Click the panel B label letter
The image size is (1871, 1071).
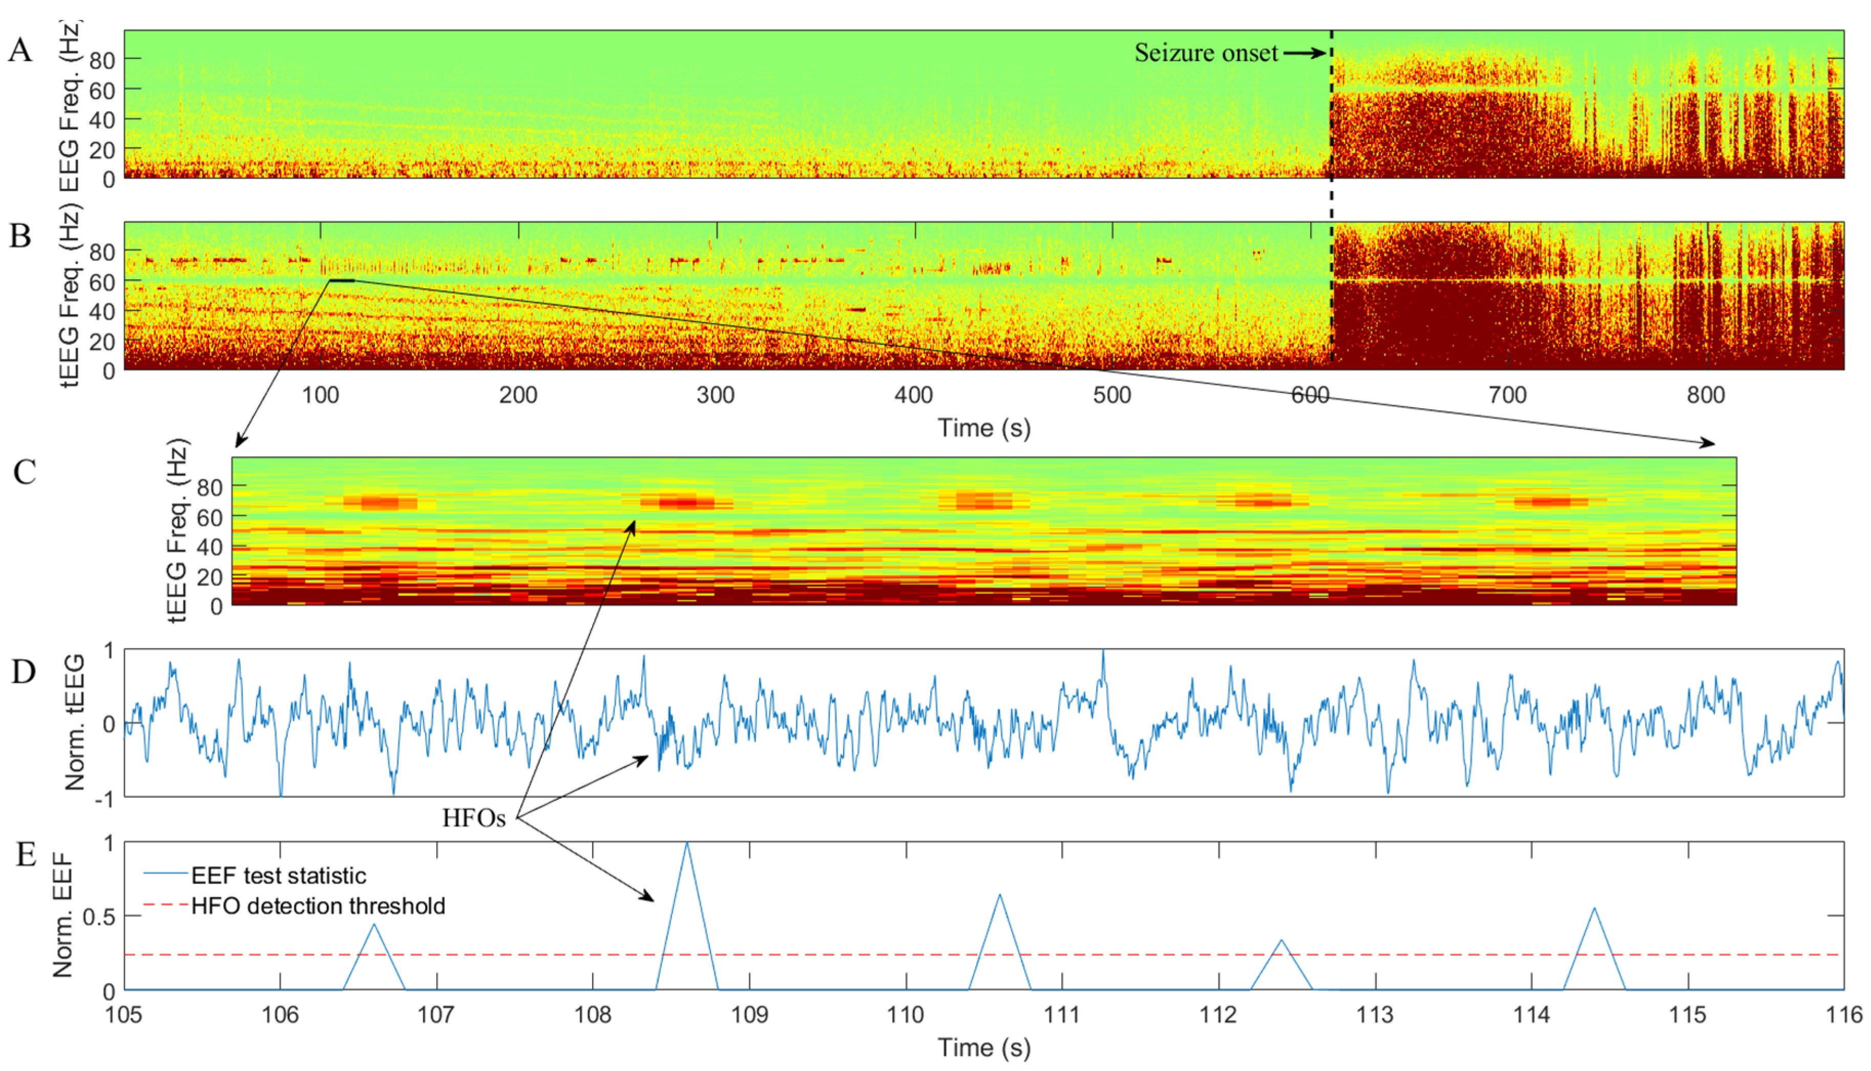point(20,236)
